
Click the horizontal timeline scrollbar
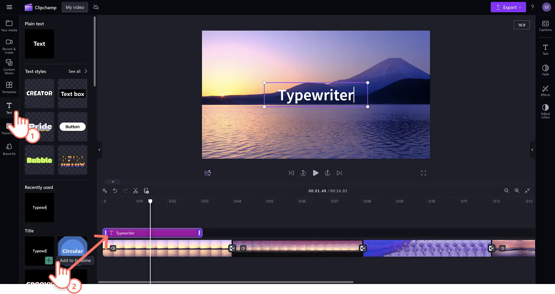(225, 282)
